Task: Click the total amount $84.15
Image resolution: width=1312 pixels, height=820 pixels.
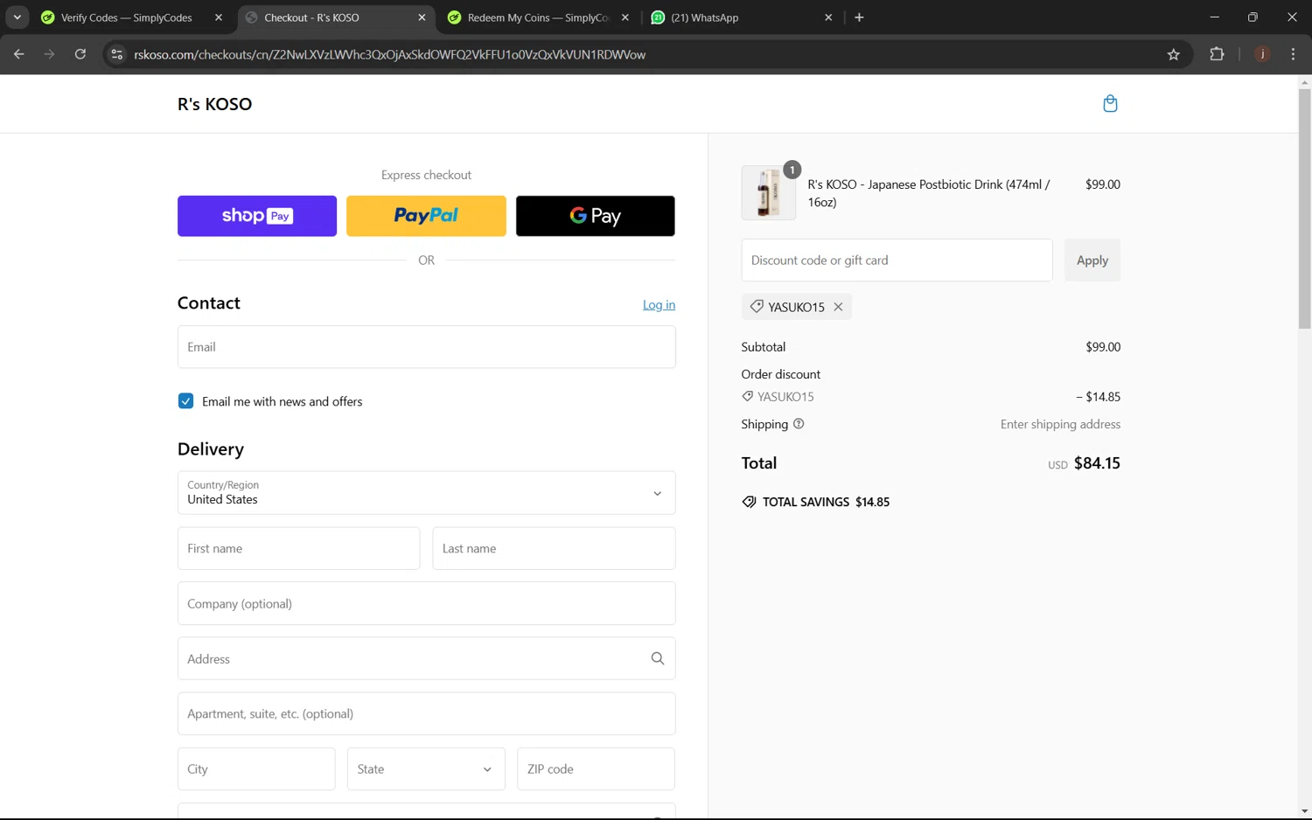Action: tap(1097, 463)
